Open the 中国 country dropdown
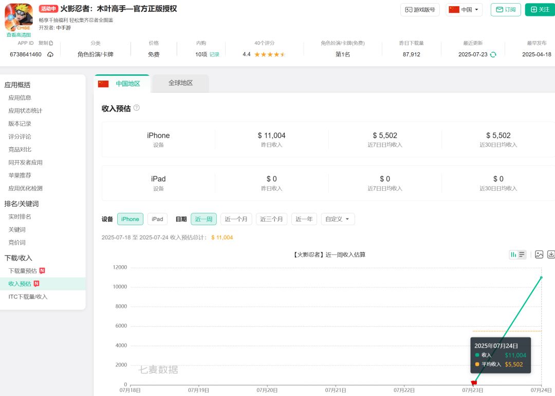The width and height of the screenshot is (555, 396). (464, 10)
